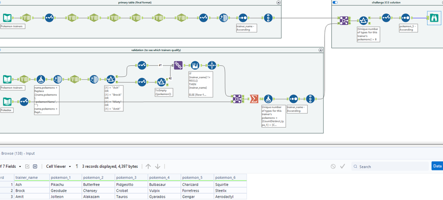The width and height of the screenshot is (443, 200).
Task: Click the Data tab button in results
Action: 437,166
